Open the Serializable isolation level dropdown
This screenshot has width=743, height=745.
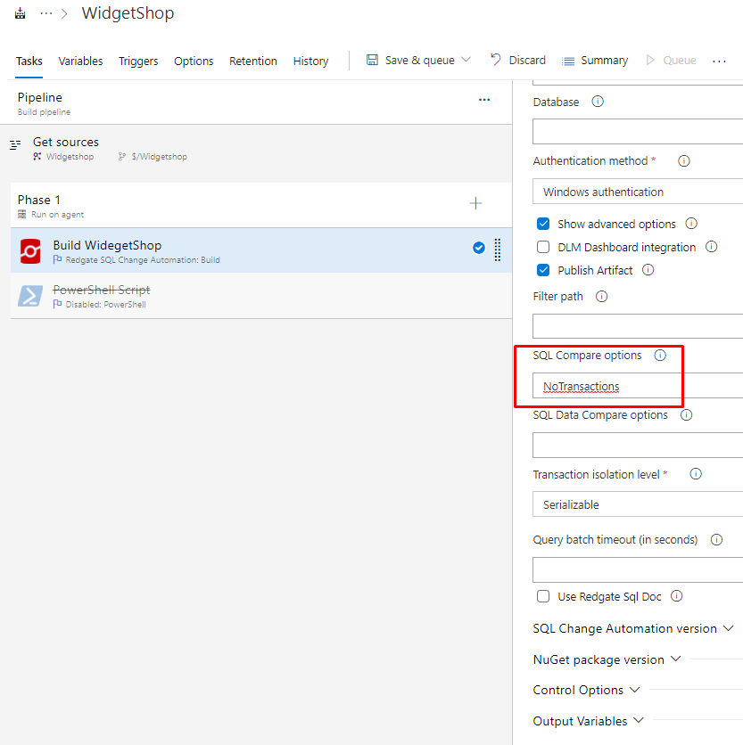[638, 504]
